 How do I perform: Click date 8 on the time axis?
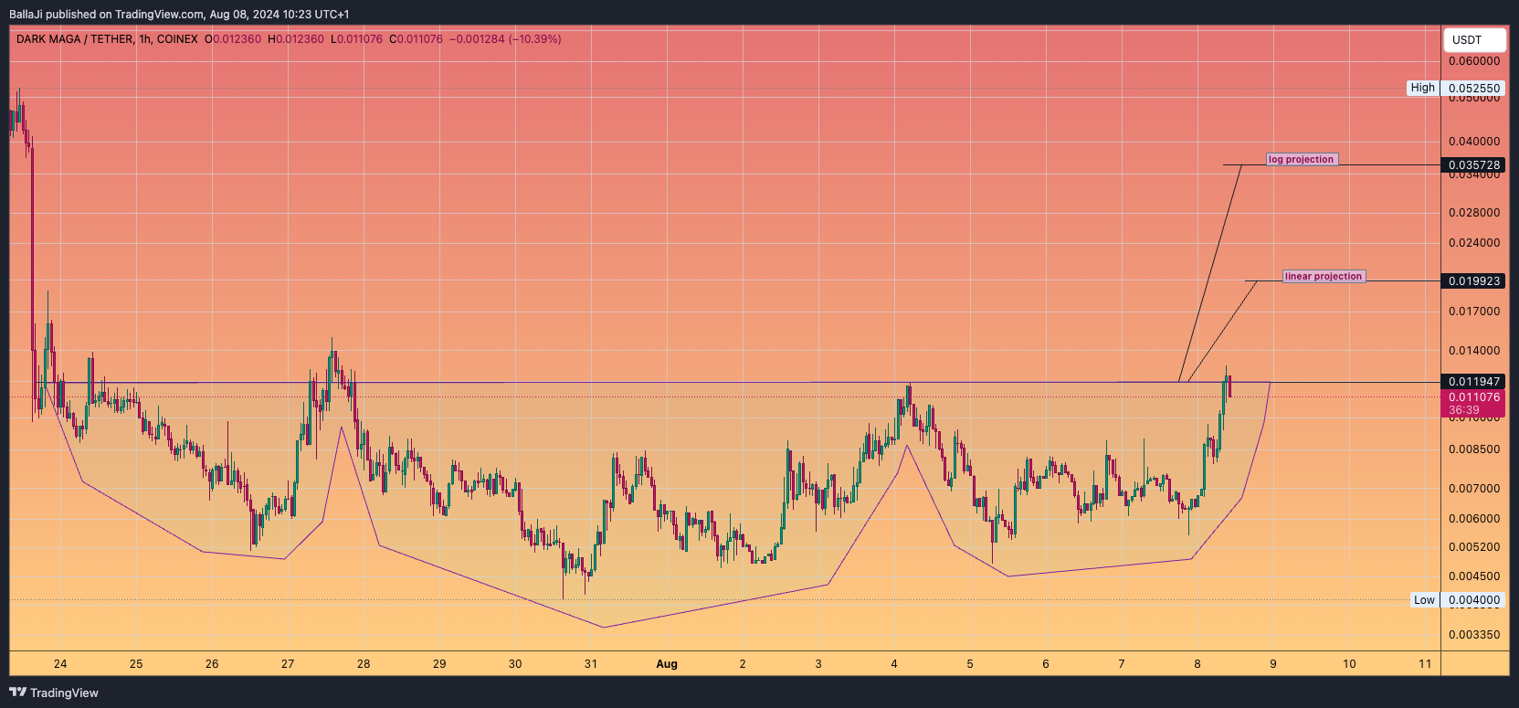pyautogui.click(x=1197, y=664)
